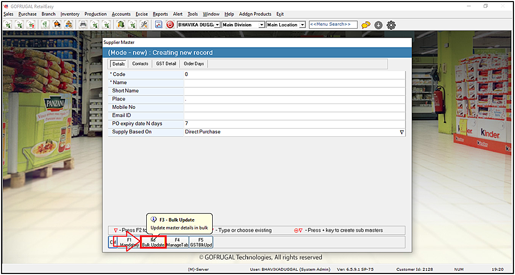Open the Tools menu
The height and width of the screenshot is (275, 515).
point(193,14)
